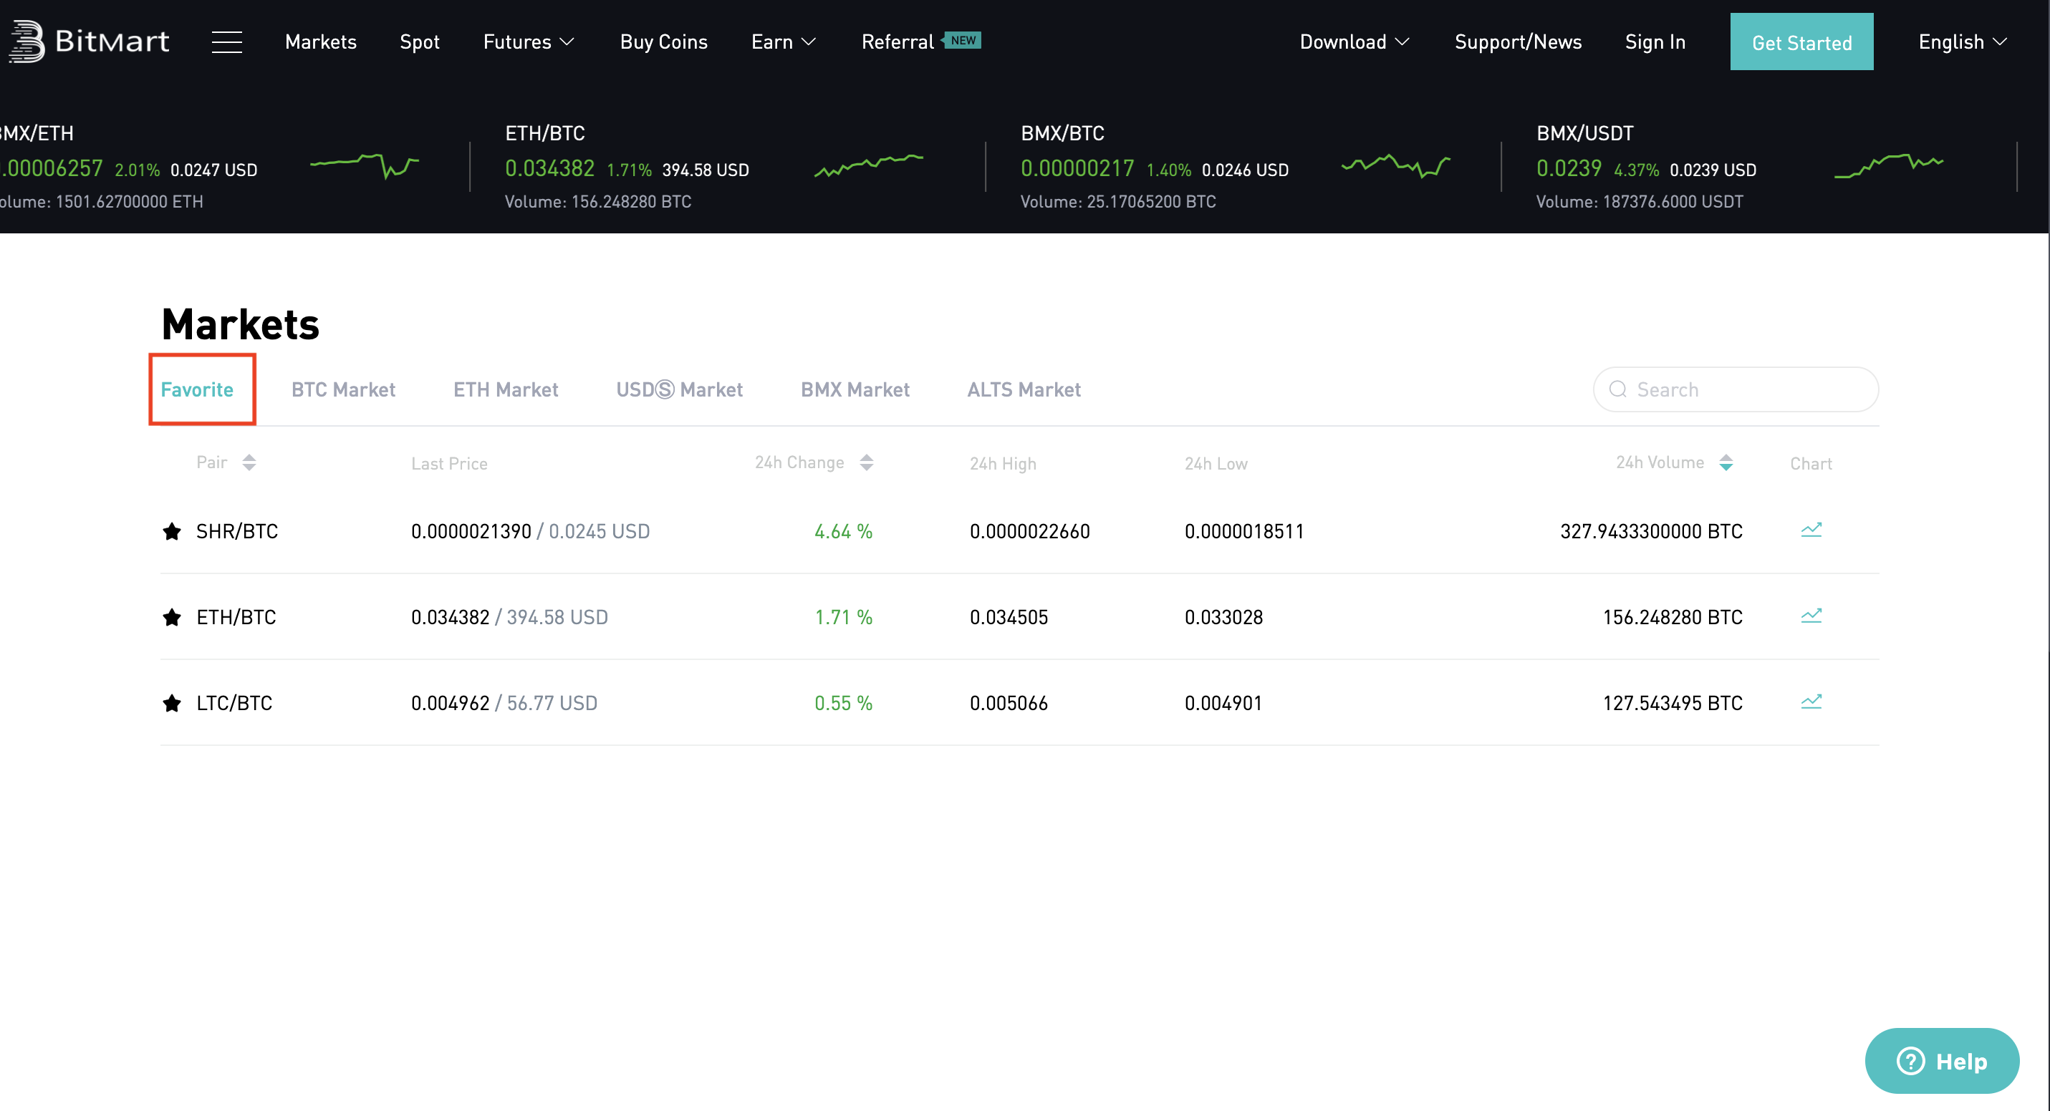Click LTC/BTC last price 0.004962
Screen dimensions: 2050x1111
(451, 703)
